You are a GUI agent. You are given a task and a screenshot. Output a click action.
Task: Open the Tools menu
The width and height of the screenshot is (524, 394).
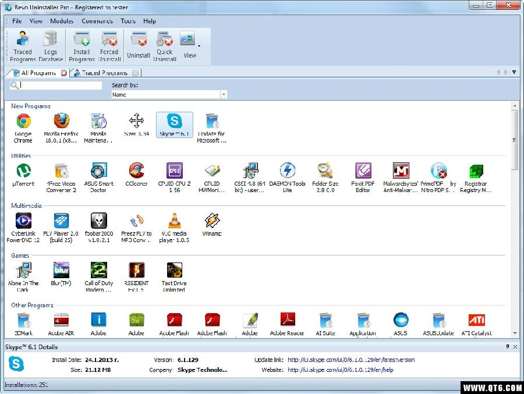pyautogui.click(x=128, y=21)
